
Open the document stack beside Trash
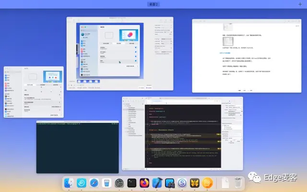[224, 183]
